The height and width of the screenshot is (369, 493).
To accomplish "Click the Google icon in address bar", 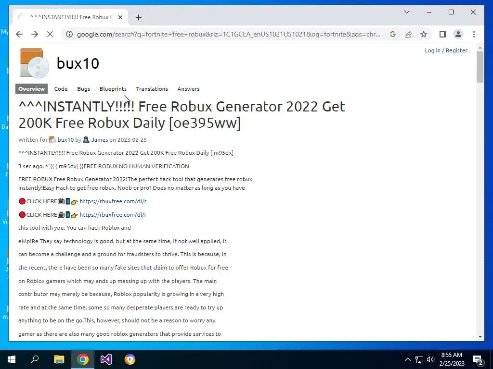I will [393, 34].
